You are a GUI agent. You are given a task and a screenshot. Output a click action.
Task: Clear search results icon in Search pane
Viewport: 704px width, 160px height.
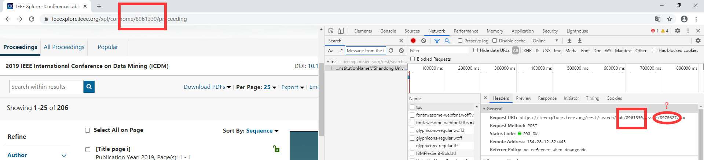pos(401,51)
